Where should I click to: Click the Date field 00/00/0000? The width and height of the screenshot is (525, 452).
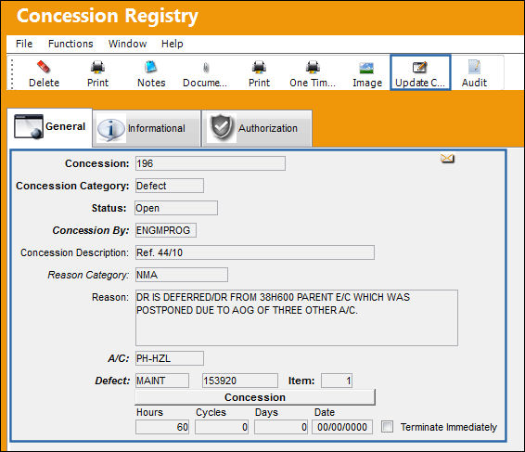coord(342,427)
